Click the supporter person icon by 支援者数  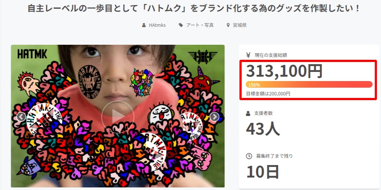pos(248,113)
